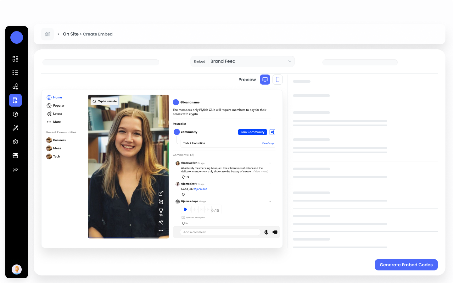The height and width of the screenshot is (283, 453).
Task: Click the @brandname profile name
Action: tap(190, 103)
